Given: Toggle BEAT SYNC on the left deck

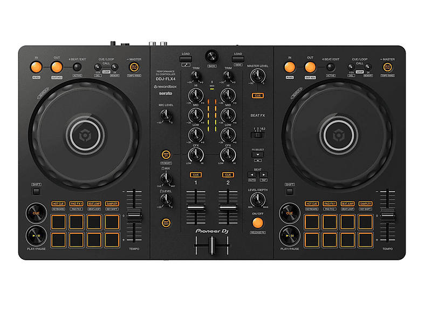Looking at the screenshot, I should point(134,67).
